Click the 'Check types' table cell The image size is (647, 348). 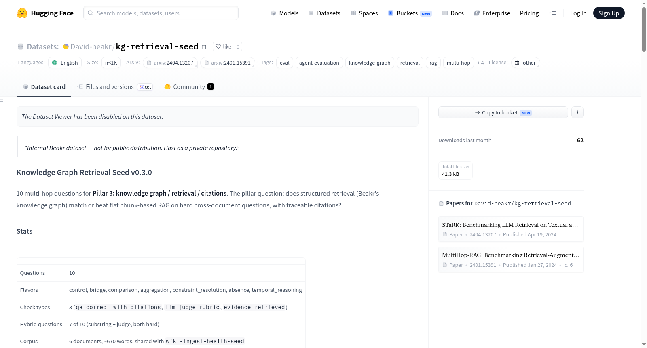[41, 307]
